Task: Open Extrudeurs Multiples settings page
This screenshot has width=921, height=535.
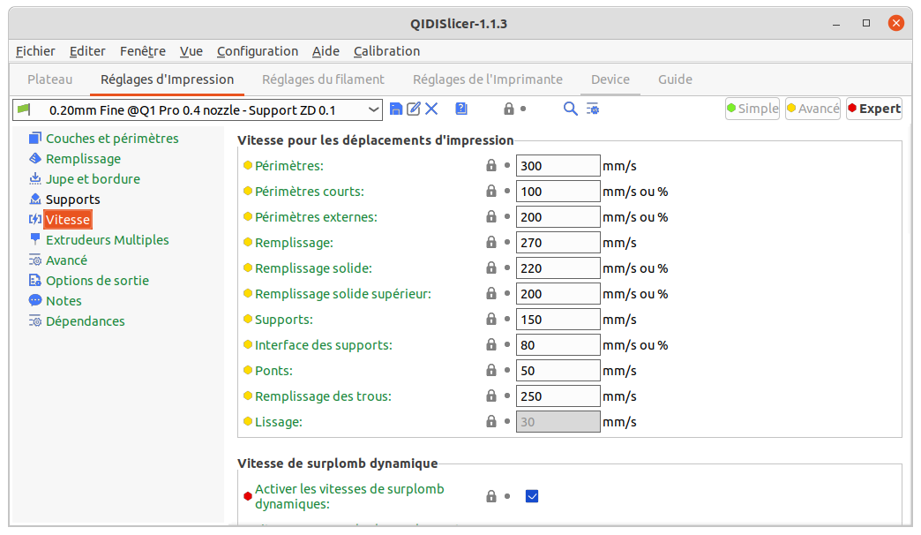Action: point(107,240)
